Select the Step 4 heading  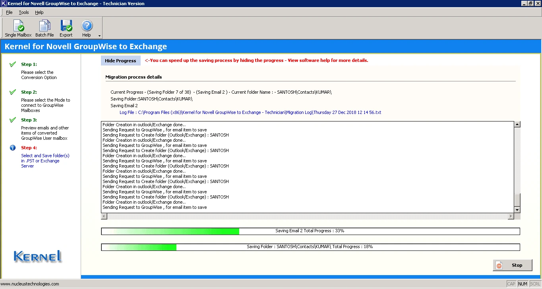click(29, 148)
